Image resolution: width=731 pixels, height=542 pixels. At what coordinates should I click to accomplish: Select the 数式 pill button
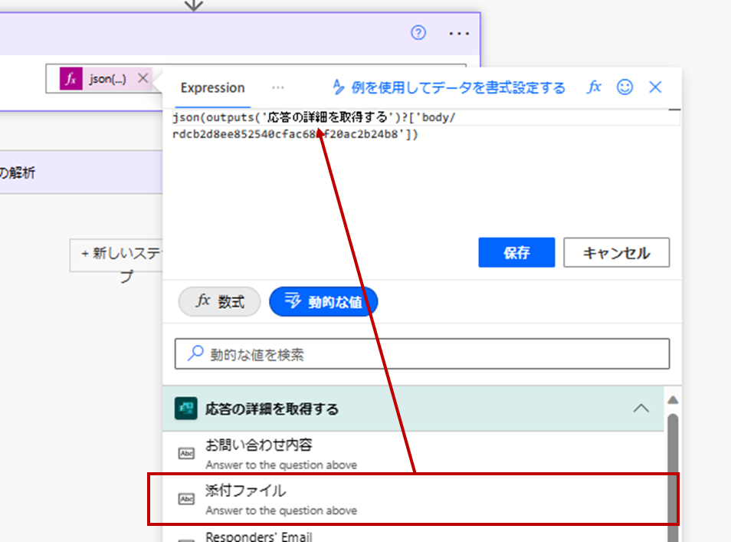pos(220,301)
